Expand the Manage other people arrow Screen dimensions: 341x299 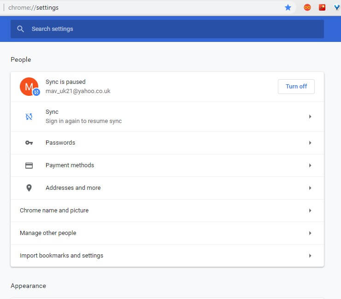coord(310,233)
